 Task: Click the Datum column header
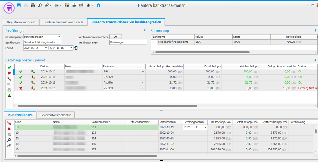(x=52, y=66)
